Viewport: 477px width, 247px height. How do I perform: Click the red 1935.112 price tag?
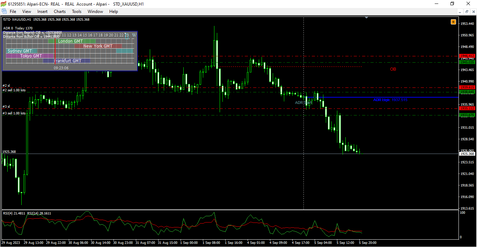[x=467, y=108]
